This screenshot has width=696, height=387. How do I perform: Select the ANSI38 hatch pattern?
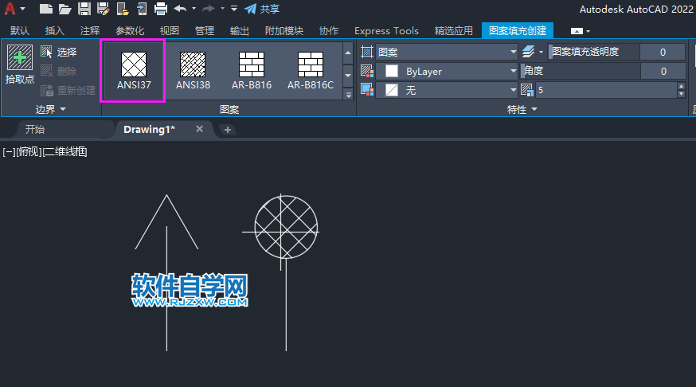[x=193, y=71]
